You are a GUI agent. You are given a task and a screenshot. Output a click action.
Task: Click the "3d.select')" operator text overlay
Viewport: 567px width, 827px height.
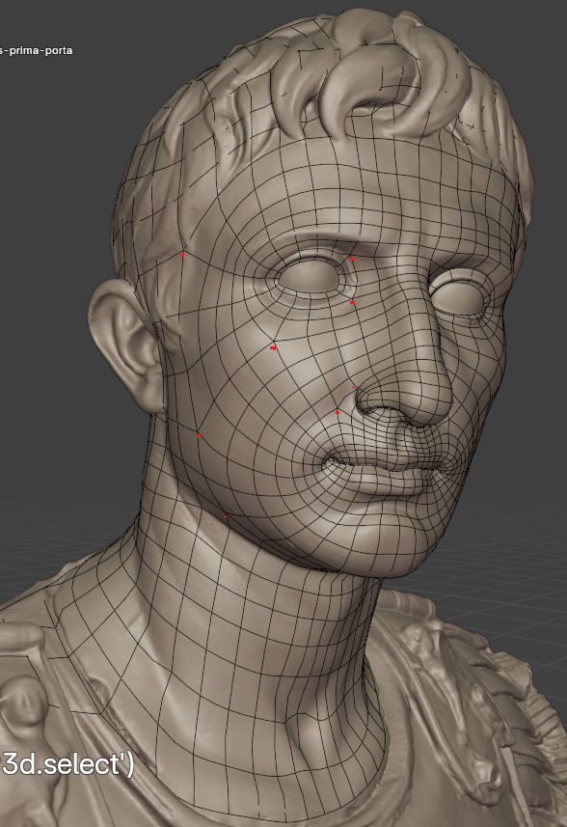pos(67,764)
